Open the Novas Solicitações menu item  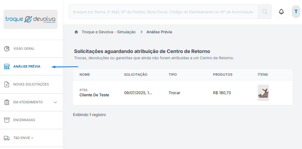[x=31, y=84]
